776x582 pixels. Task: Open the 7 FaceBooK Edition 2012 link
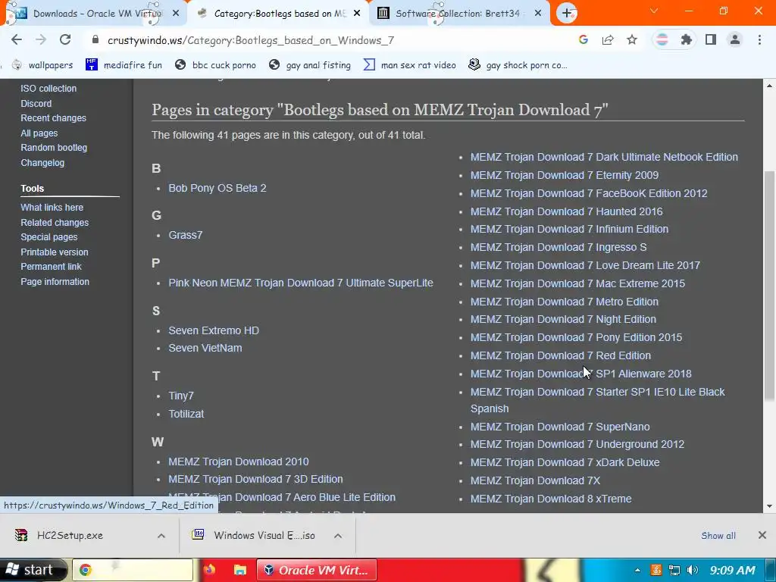tap(589, 193)
